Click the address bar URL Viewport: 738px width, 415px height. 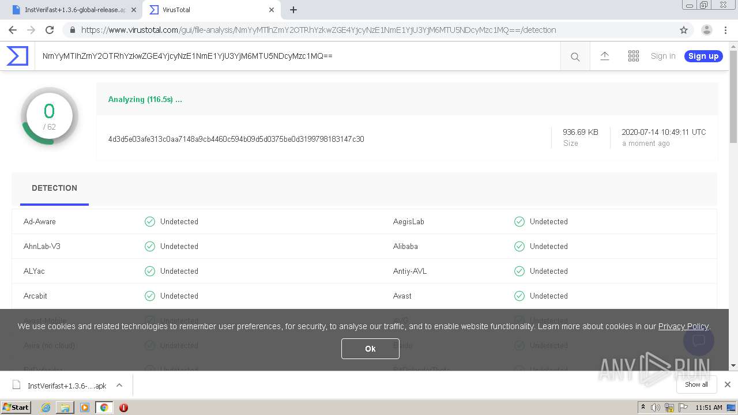(318, 30)
